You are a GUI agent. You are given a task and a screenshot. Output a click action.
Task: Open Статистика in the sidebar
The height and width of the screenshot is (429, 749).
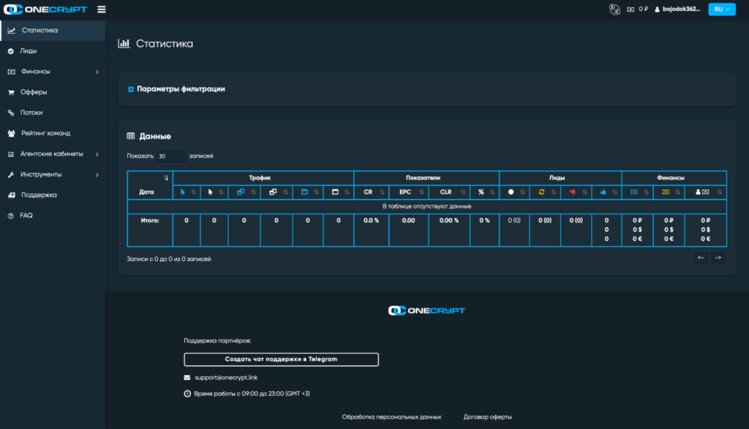[53, 30]
